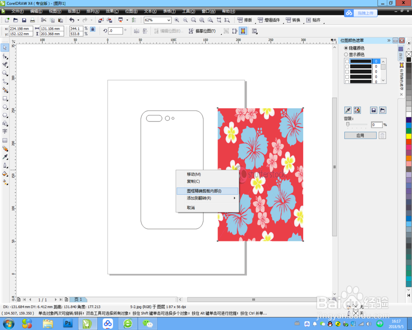412x330 pixels.
Task: Open the 文件(F) menu
Action: (17, 11)
